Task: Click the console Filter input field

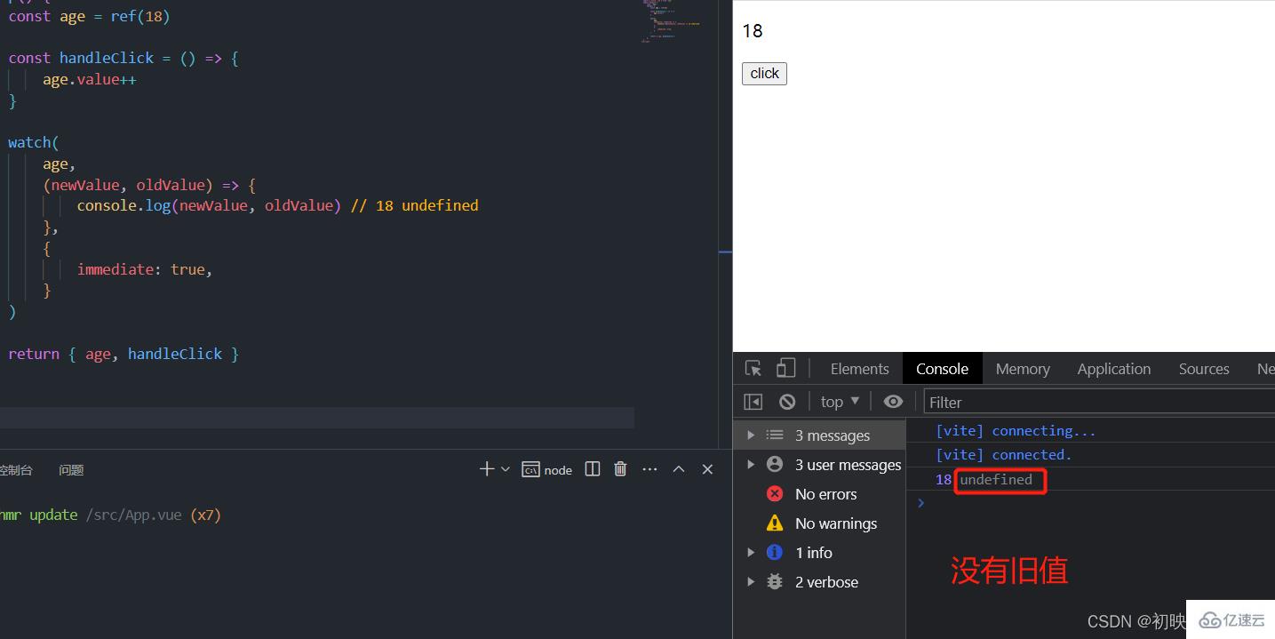Action: point(1097,403)
